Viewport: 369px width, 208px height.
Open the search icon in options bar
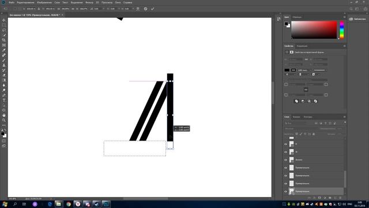tap(351, 9)
